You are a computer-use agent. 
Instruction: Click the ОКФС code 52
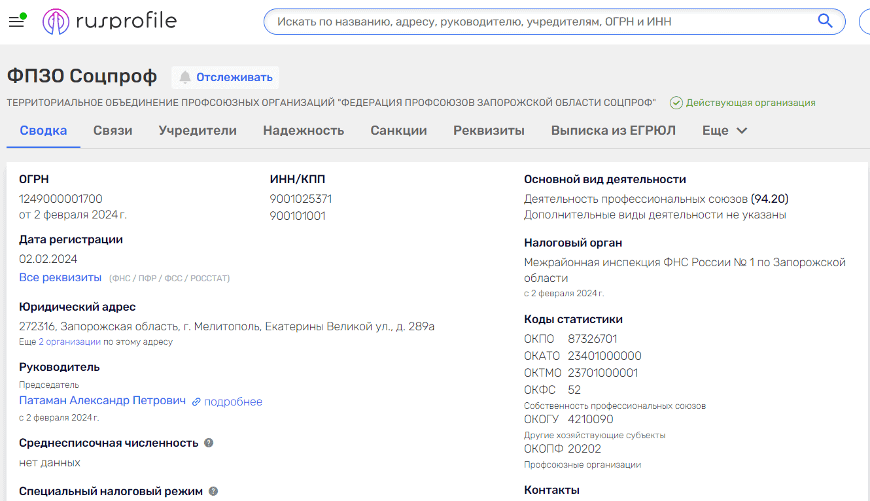pyautogui.click(x=574, y=390)
